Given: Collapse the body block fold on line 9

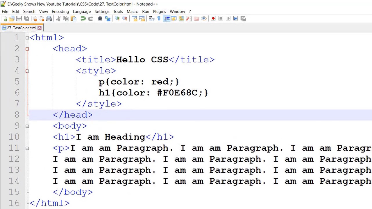Looking at the screenshot, I should pyautogui.click(x=27, y=126).
